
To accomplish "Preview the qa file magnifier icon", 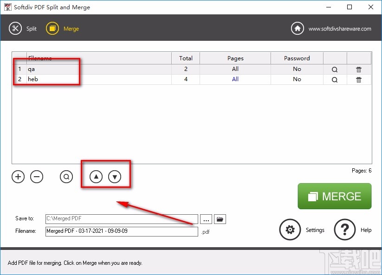I will point(335,70).
